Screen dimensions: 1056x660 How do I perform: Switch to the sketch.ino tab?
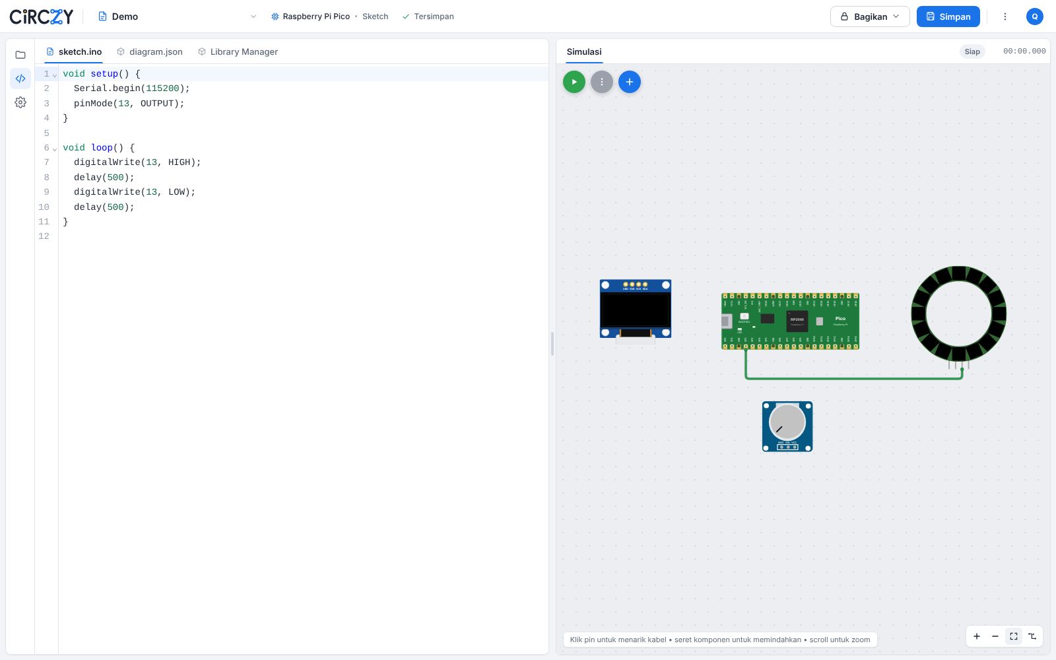coord(73,51)
